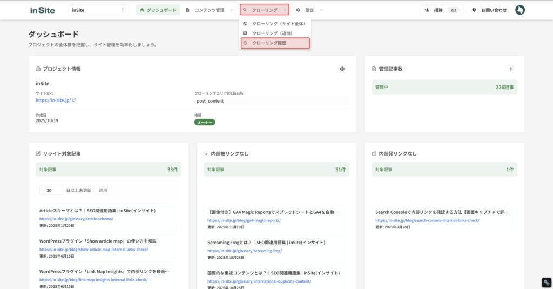This screenshot has height=289, width=553.
Task: Select クローリング履歴 menu entry
Action: pyautogui.click(x=275, y=43)
